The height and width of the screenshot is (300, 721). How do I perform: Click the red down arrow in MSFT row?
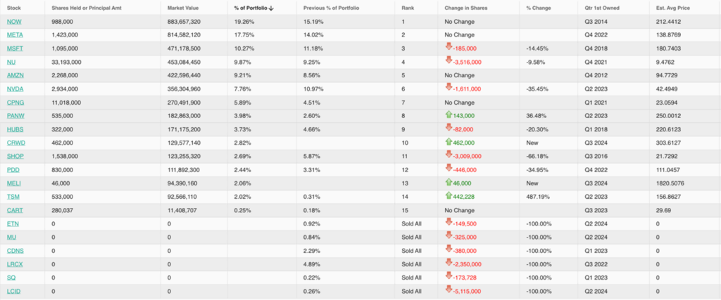(x=448, y=47)
